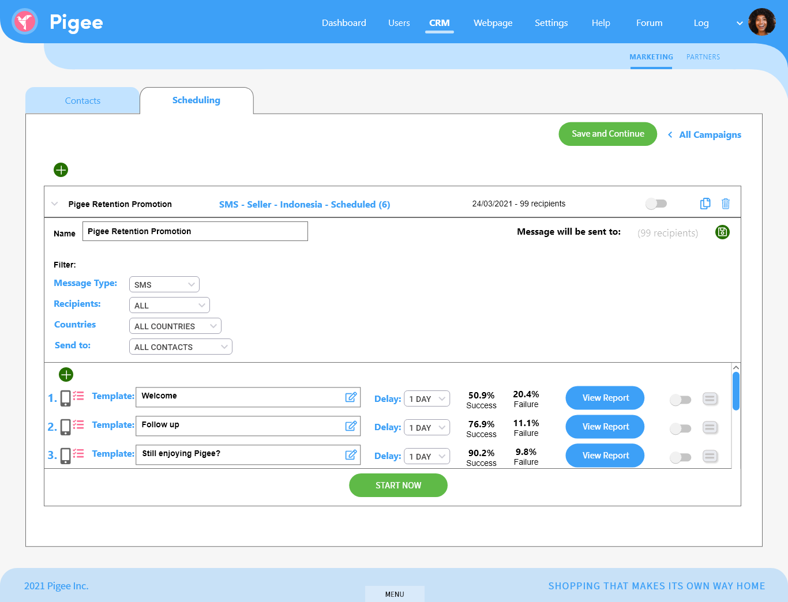The height and width of the screenshot is (602, 788).
Task: Open reorder handle for Welcome row
Action: coord(710,398)
